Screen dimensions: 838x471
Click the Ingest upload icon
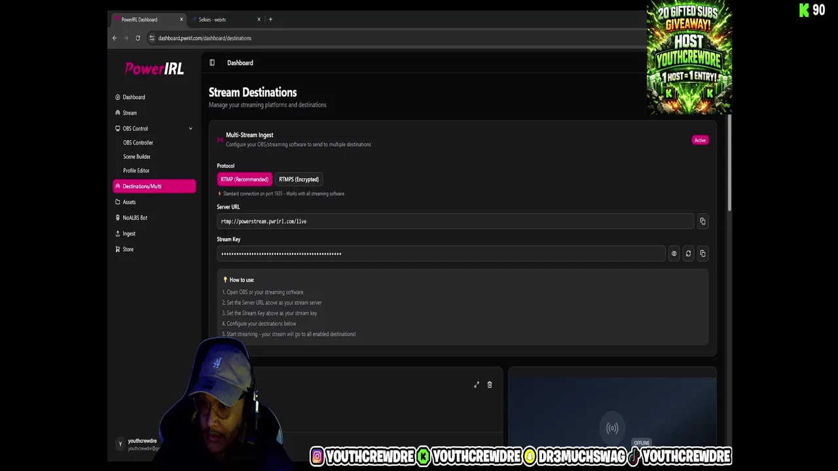click(118, 234)
